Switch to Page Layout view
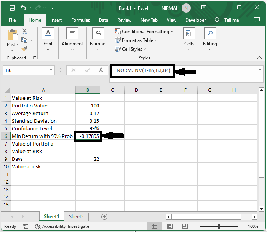Screen dimensions: 267x232 tap(169, 226)
